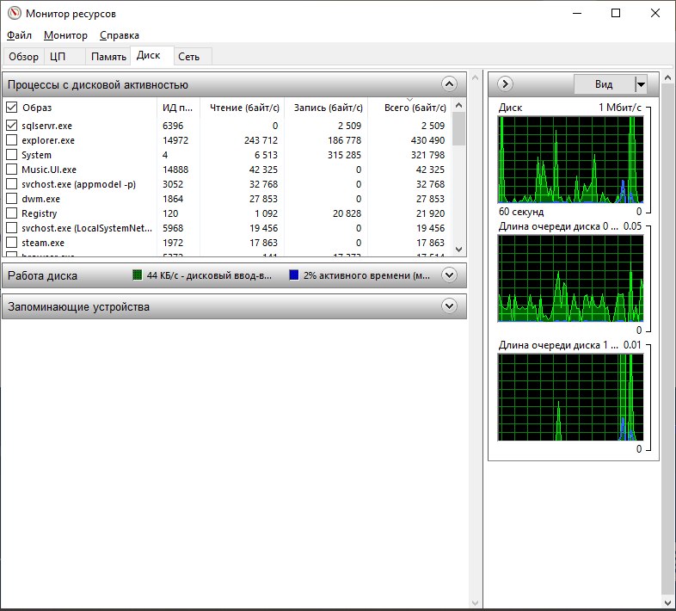The height and width of the screenshot is (611, 676).
Task: Toggle the Образ select-all checkbox
Action: coord(12,107)
